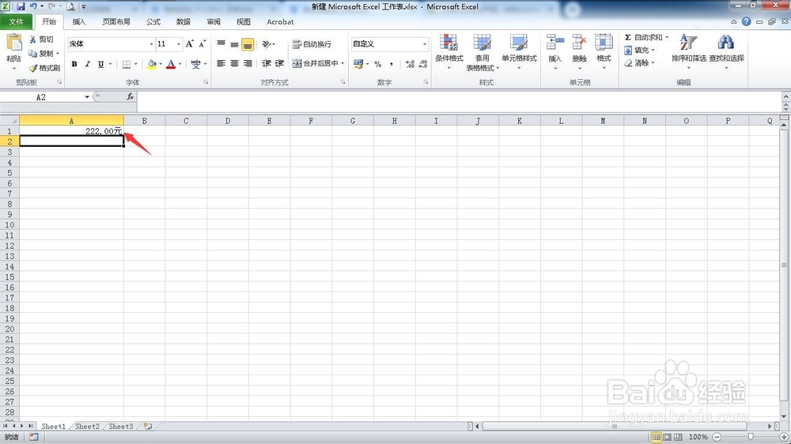Click the decrease indent icon
This screenshot has width=791, height=444.
click(267, 63)
